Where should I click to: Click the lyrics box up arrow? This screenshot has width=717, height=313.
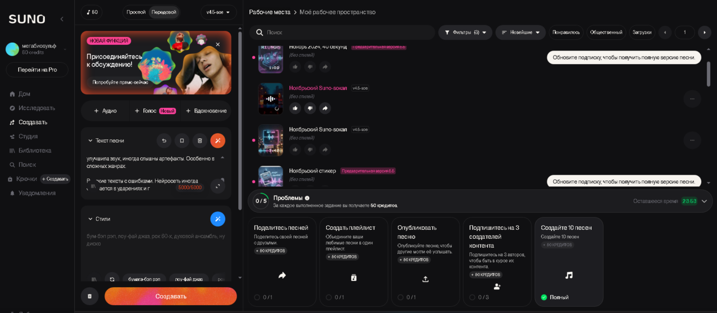coord(222,157)
